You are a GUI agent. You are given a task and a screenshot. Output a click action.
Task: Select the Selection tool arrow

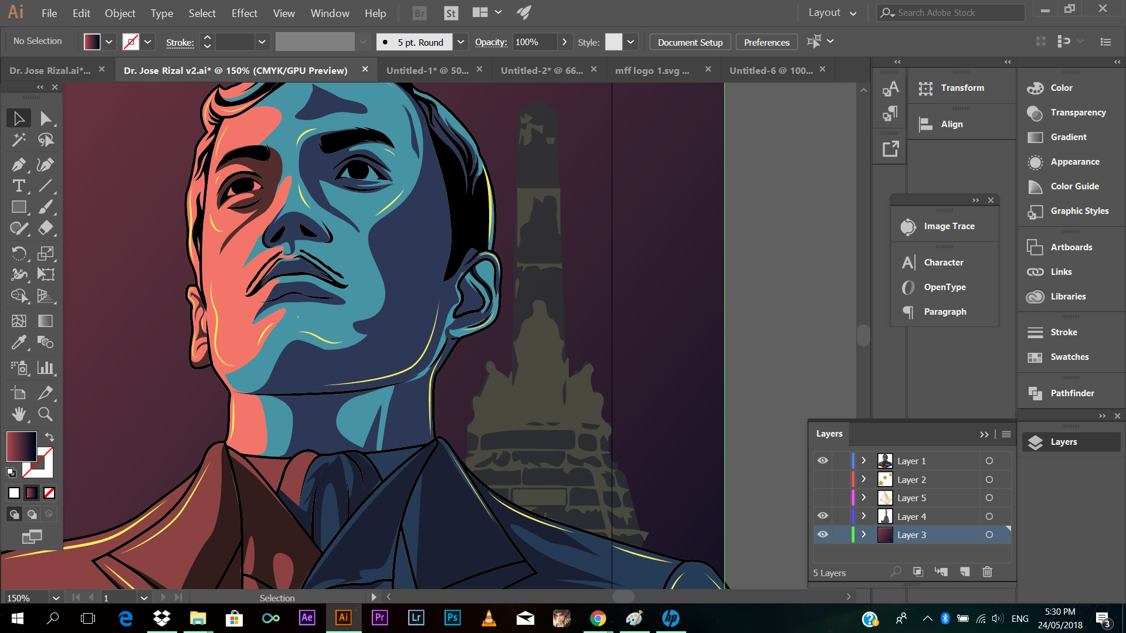19,118
